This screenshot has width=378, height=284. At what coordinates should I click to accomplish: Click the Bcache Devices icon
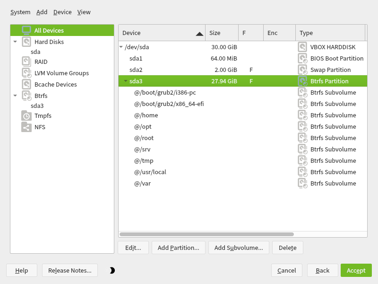26,84
